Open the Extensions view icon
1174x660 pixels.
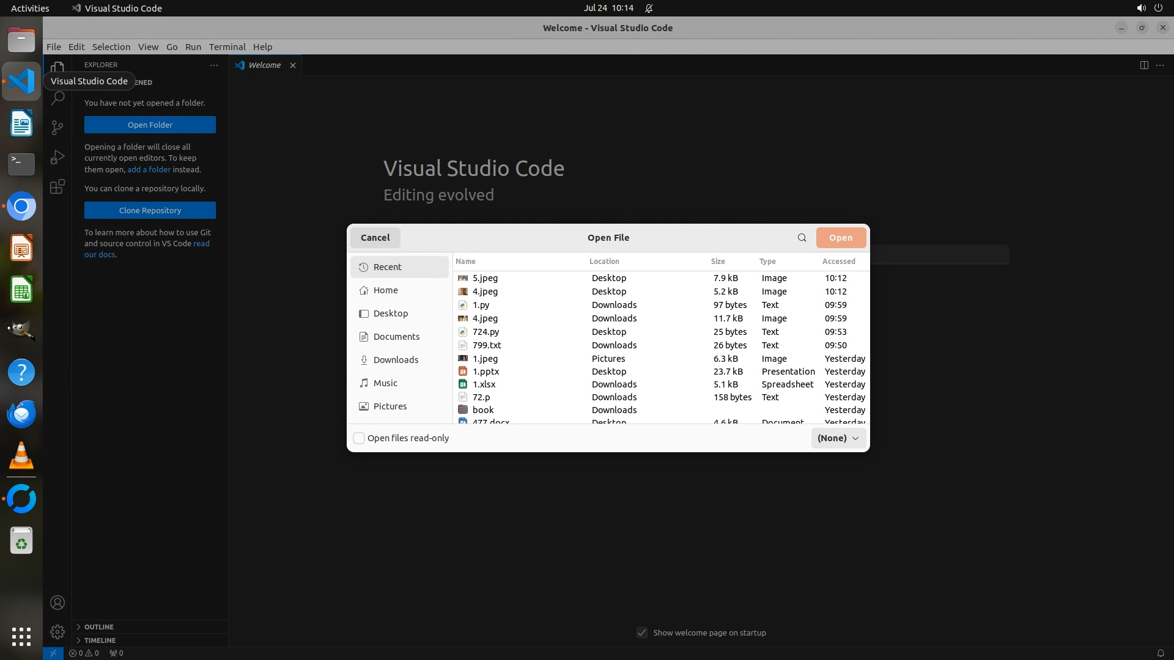tap(57, 186)
